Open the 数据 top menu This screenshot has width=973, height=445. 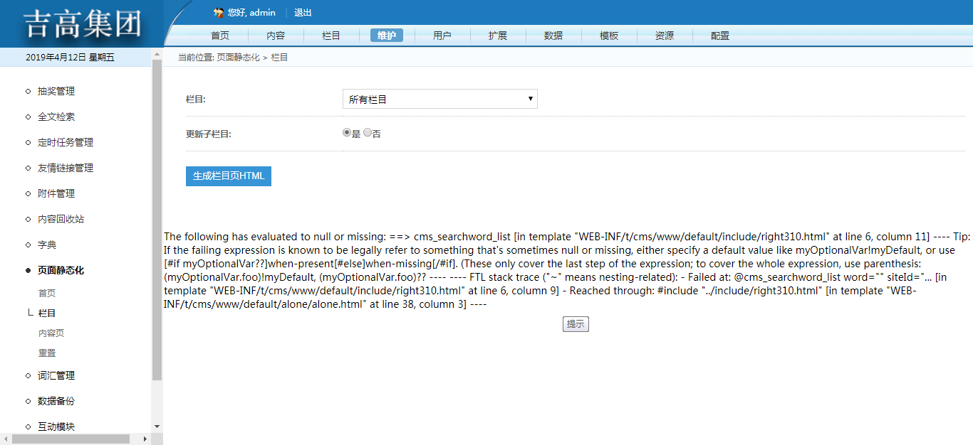(553, 36)
